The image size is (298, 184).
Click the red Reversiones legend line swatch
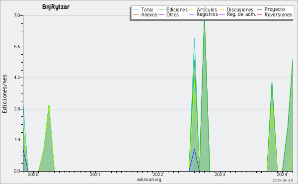tap(260, 14)
